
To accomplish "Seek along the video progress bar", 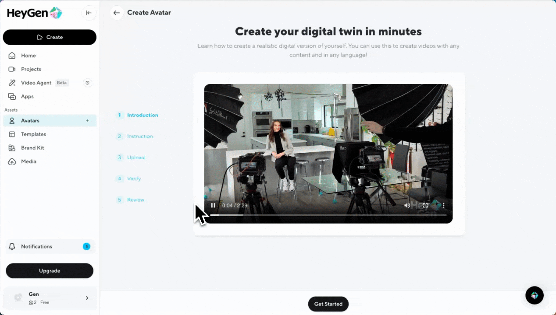I will click(x=328, y=215).
